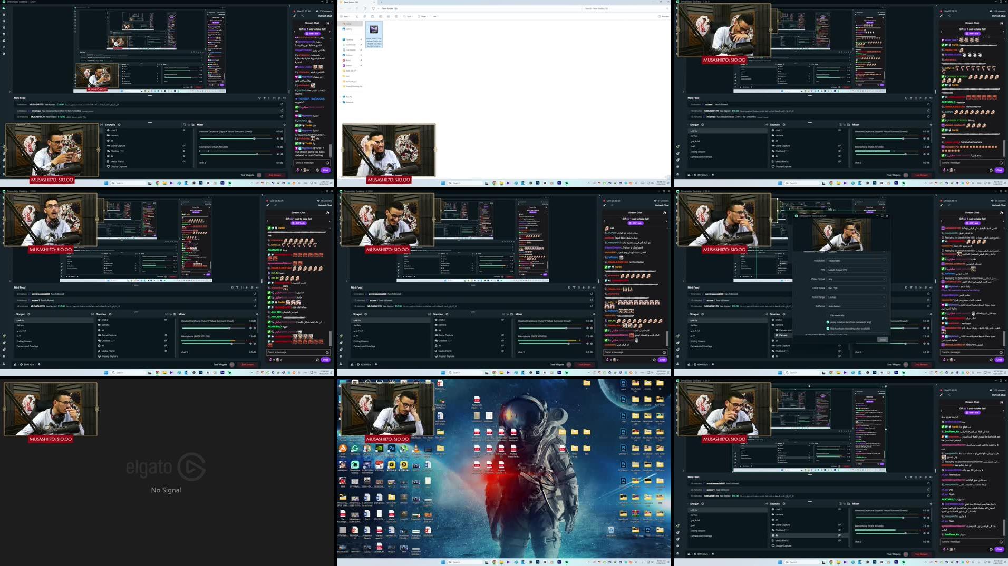This screenshot has width=1008, height=566.
Task: Launch Photoshop from the desktop shortcut
Action: click(392, 448)
